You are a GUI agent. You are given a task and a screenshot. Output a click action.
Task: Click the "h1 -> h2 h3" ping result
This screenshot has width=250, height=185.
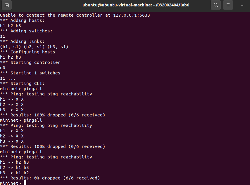pos(14,162)
